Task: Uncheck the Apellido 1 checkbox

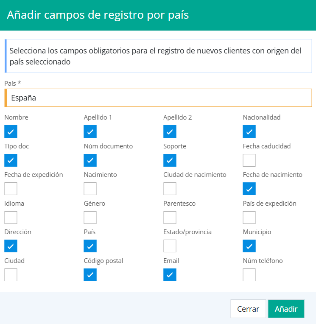Action: 90,132
